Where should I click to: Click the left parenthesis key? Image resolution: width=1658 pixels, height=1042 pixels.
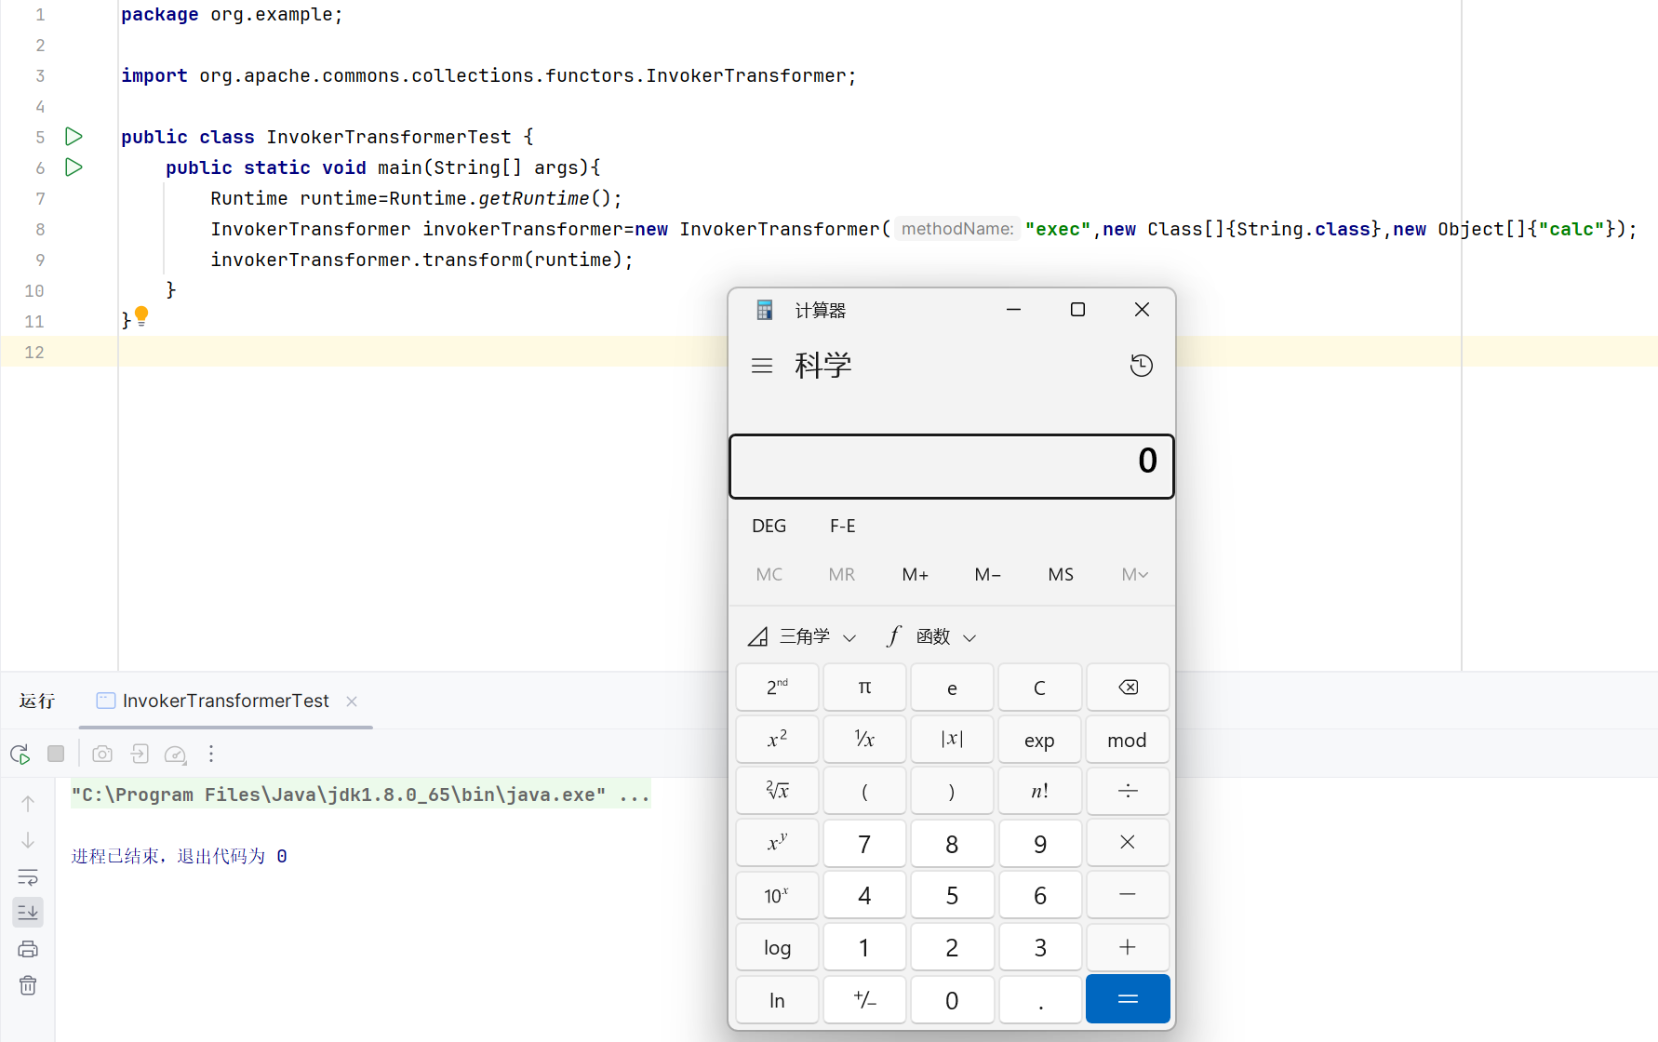[x=864, y=791]
